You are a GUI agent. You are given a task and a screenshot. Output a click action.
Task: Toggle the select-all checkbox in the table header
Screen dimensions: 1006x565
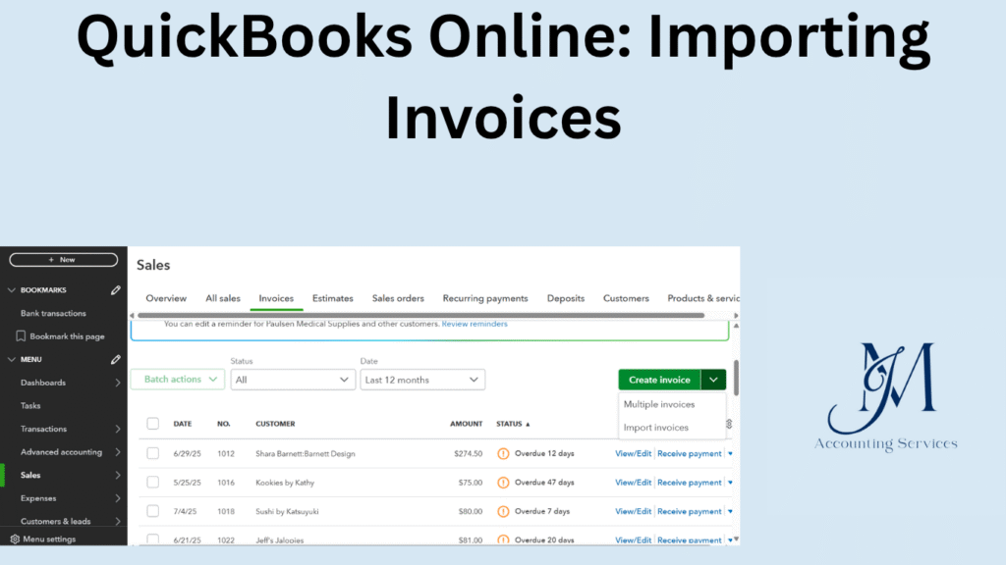click(x=152, y=424)
